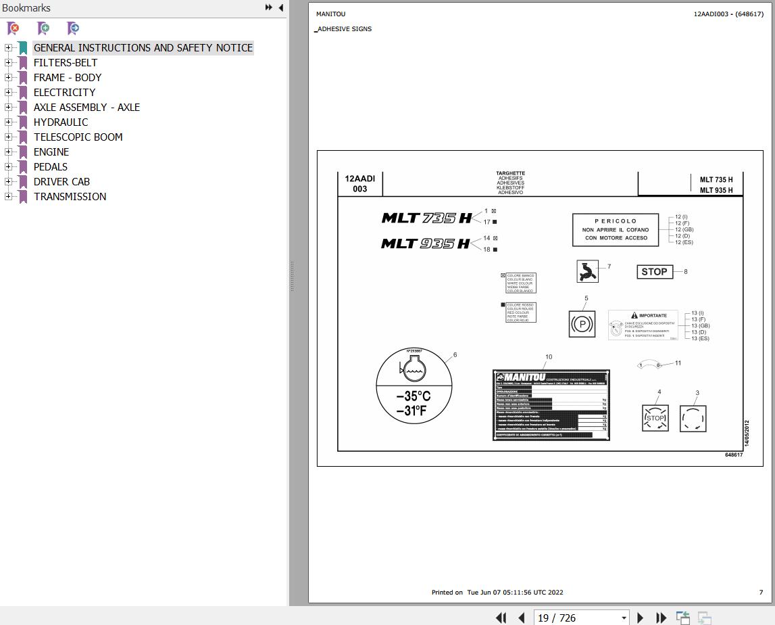
Task: Click the MANITOU header text on the page
Action: pos(330,14)
